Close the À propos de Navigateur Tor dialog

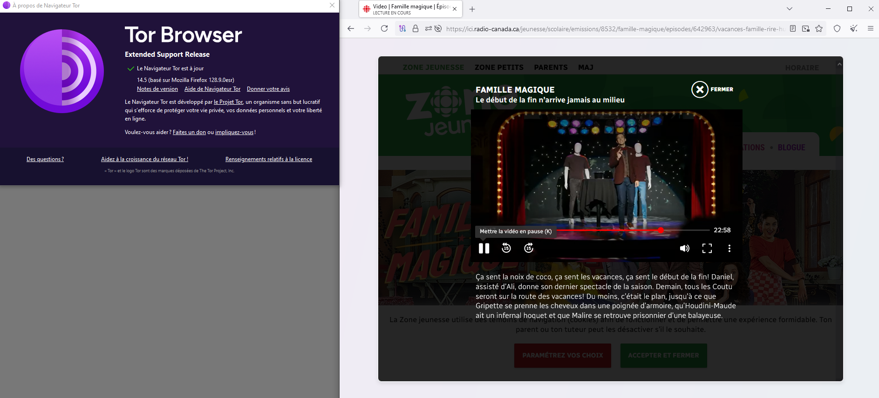[332, 5]
